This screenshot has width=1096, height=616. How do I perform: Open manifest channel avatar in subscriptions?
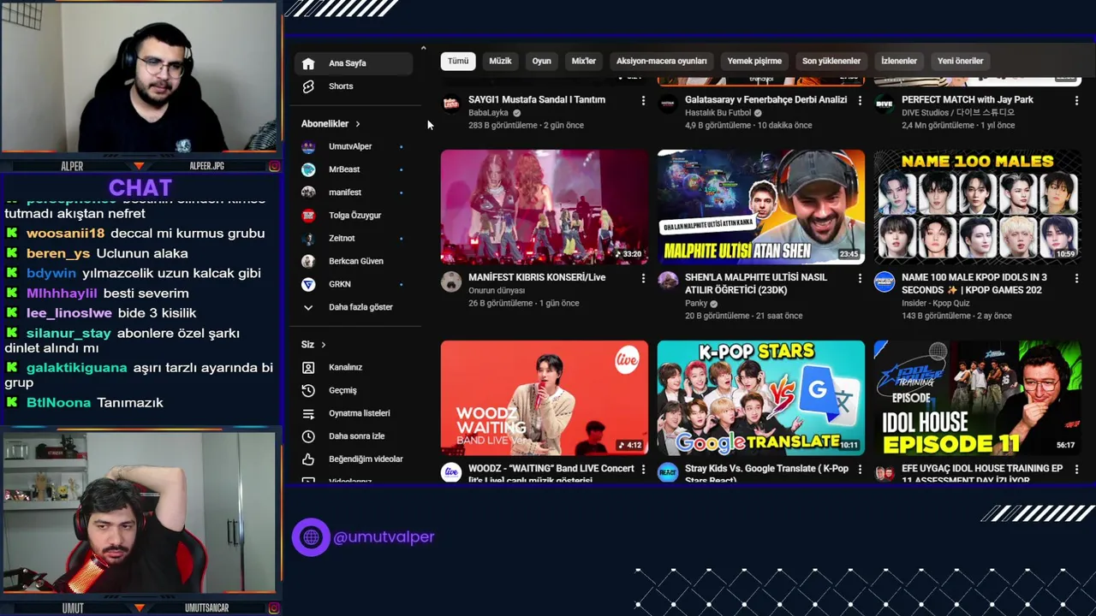point(308,192)
